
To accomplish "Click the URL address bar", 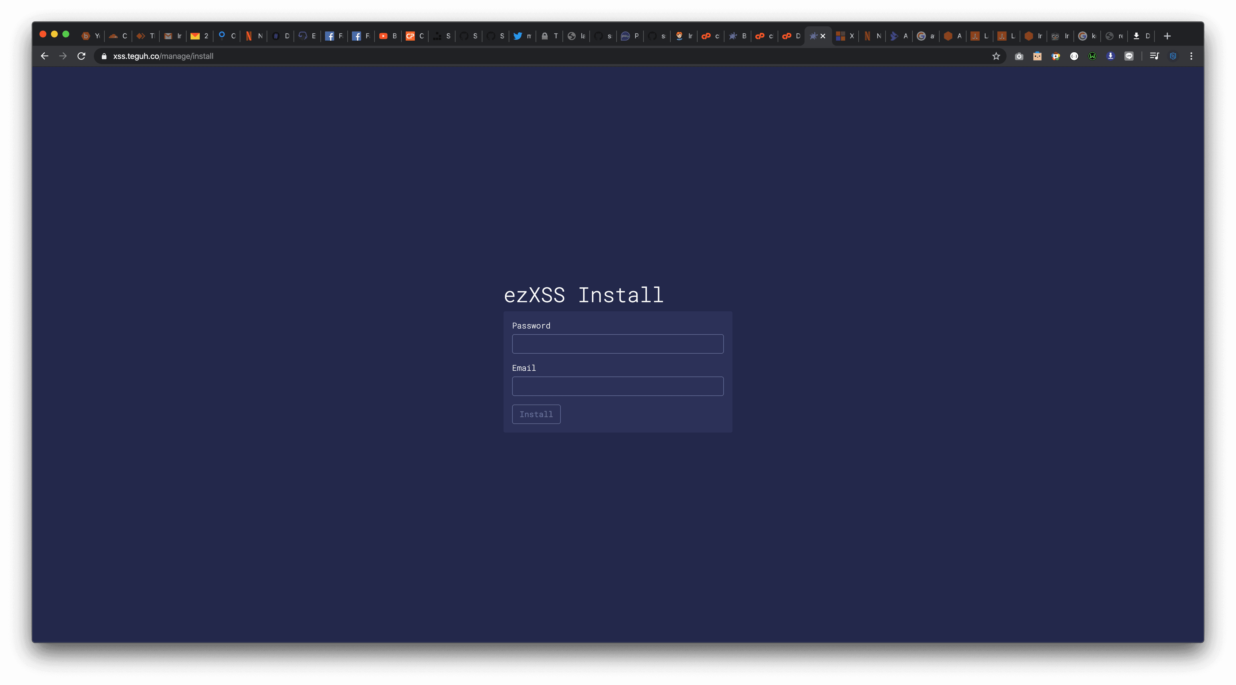I will pyautogui.click(x=528, y=56).
